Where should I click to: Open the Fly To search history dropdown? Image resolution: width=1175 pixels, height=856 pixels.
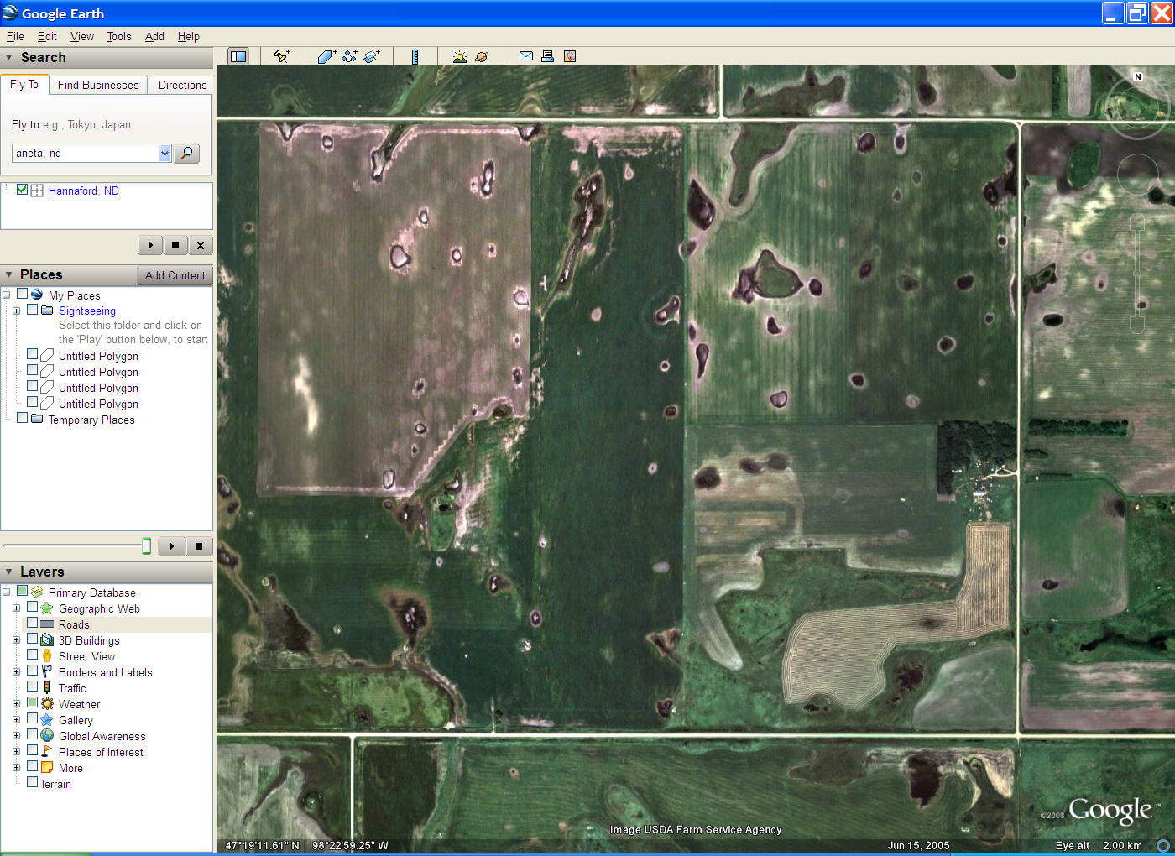point(164,153)
